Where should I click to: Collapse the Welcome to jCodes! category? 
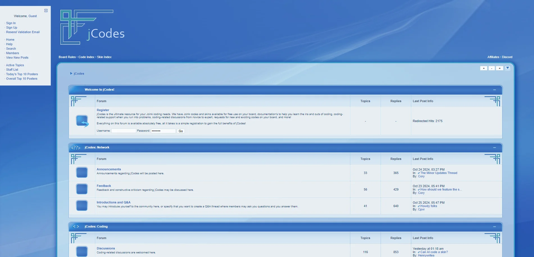pos(494,90)
